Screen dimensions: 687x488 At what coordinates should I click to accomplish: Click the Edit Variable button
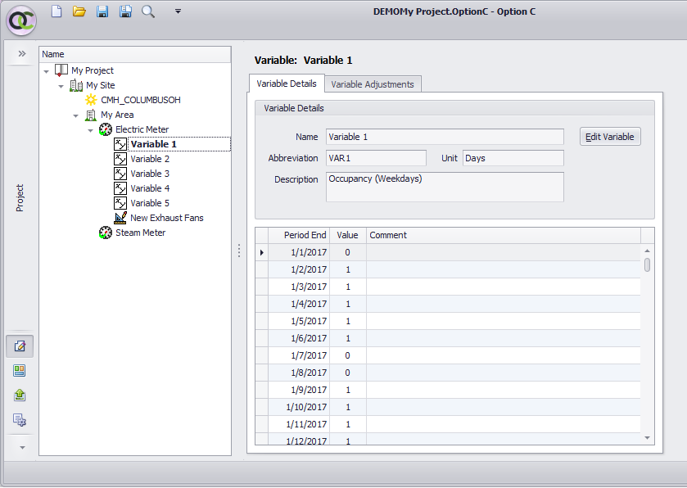tap(610, 137)
